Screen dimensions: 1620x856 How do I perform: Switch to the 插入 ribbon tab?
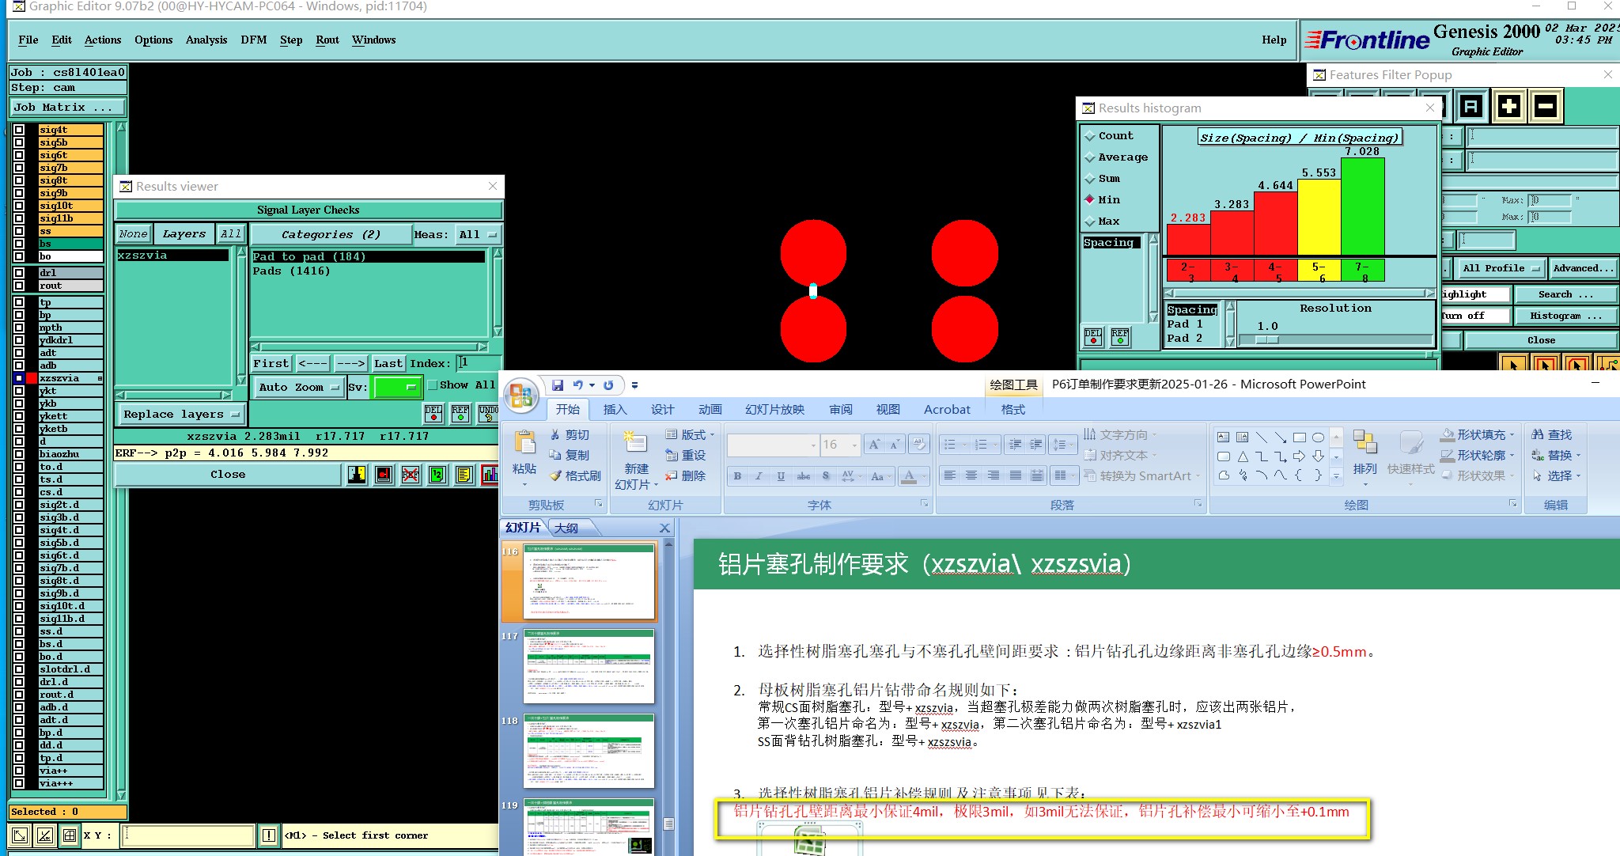pos(615,409)
